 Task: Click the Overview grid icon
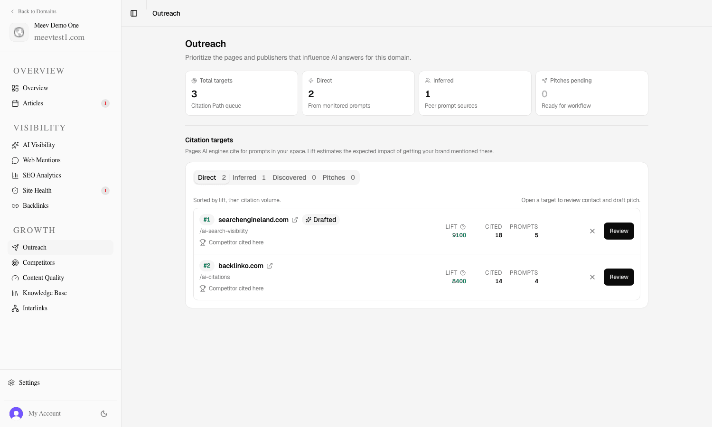15,88
